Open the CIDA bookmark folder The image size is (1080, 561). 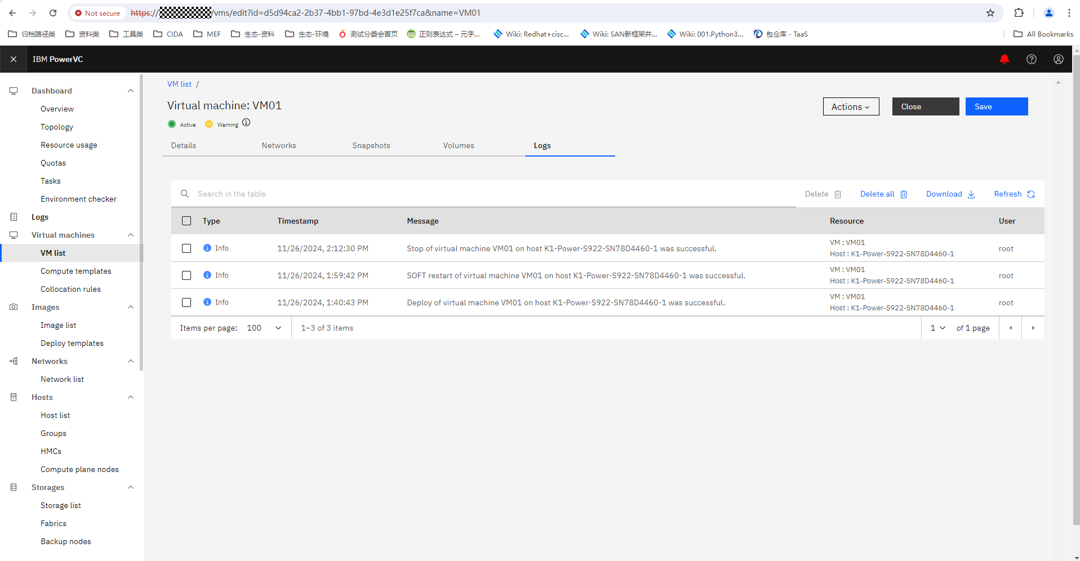pos(168,34)
